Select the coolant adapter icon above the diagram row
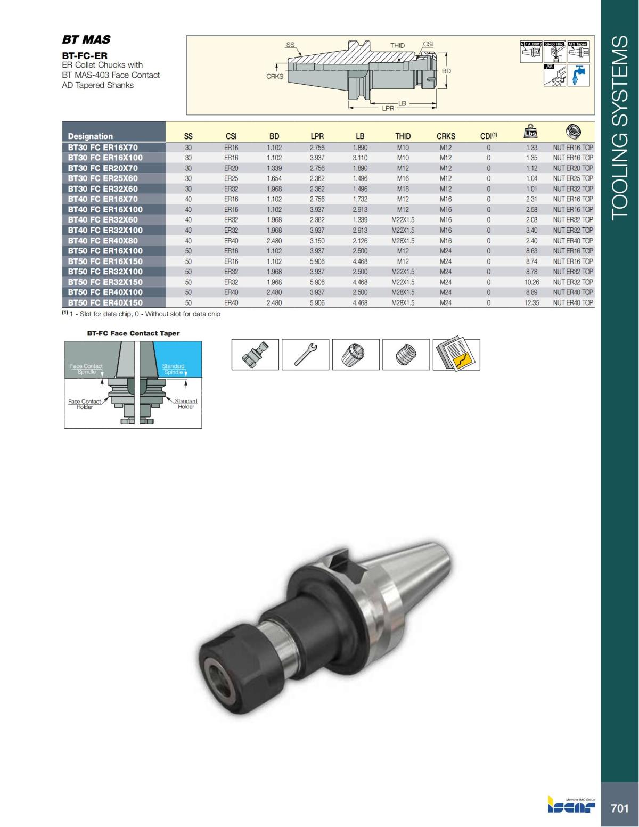The width and height of the screenshot is (639, 827). (x=253, y=355)
